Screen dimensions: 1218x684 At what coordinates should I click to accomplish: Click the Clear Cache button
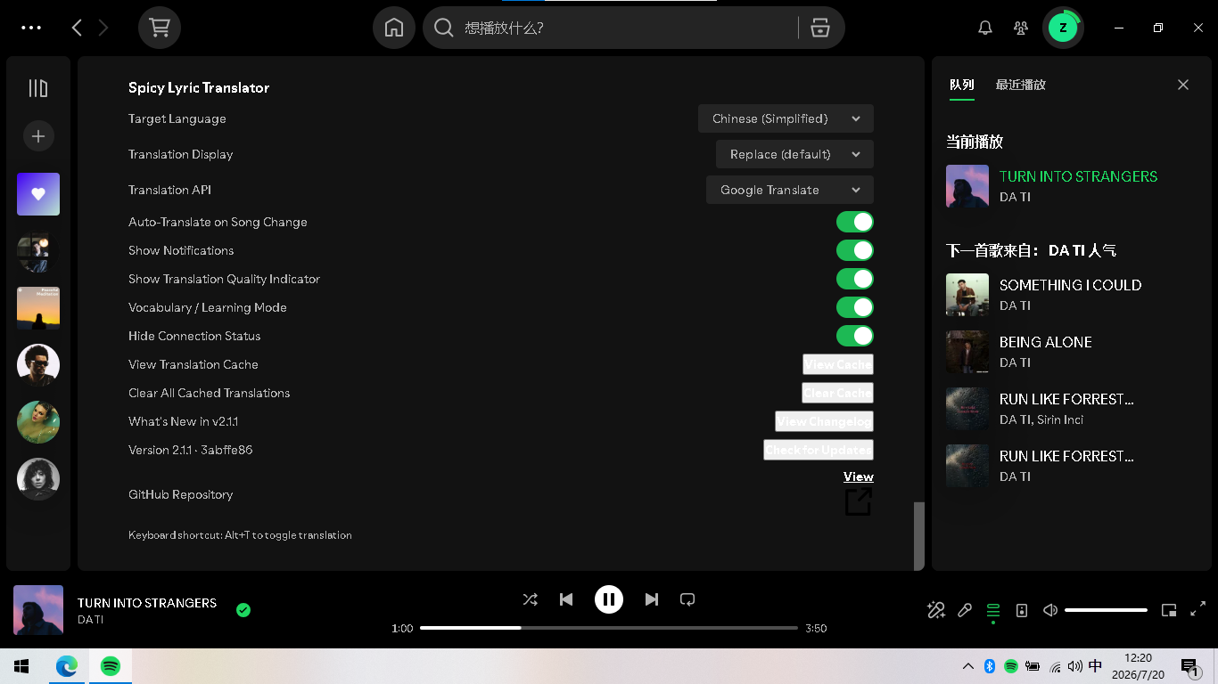click(837, 393)
